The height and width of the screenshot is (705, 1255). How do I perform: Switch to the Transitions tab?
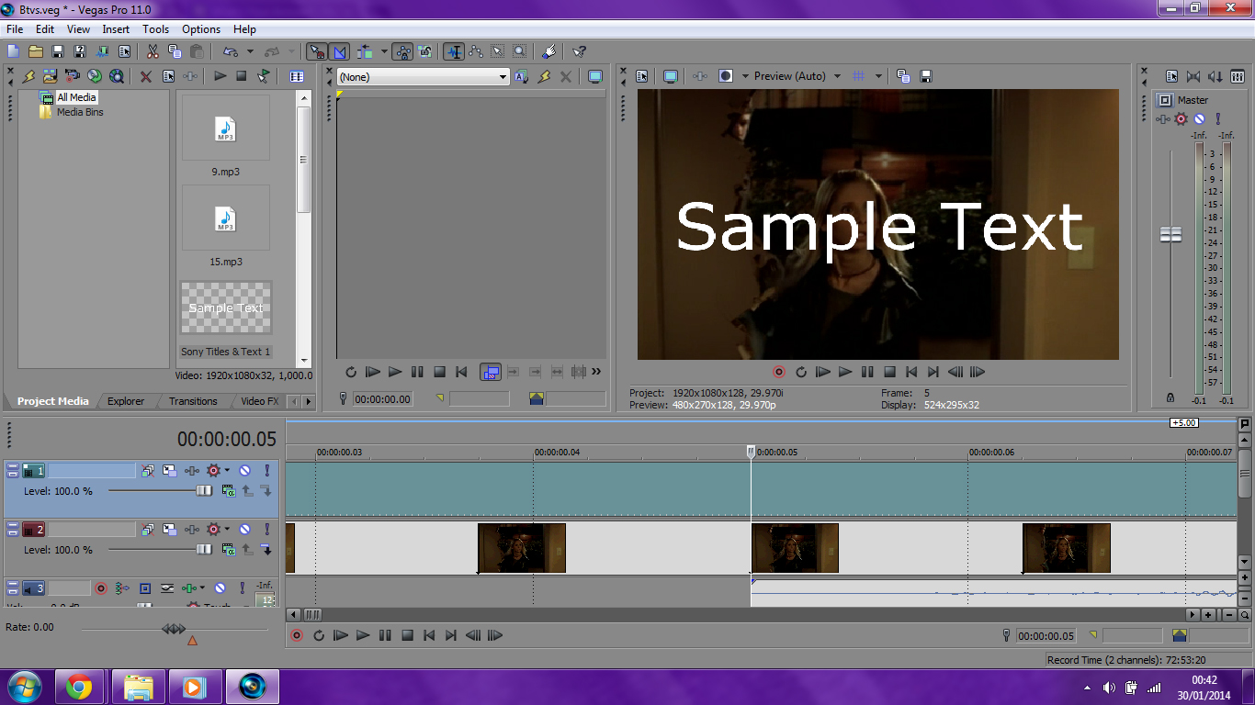[x=193, y=401]
